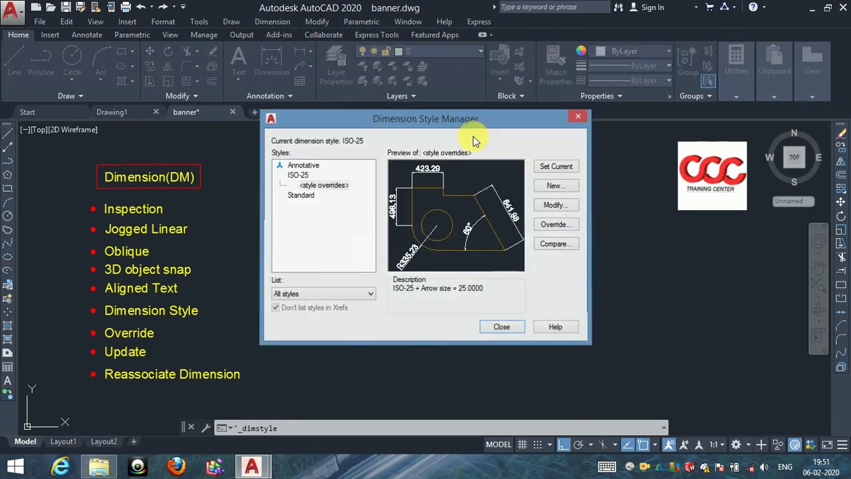The image size is (851, 479).
Task: Click the Undo arrow icon
Action: pyautogui.click(x=140, y=7)
